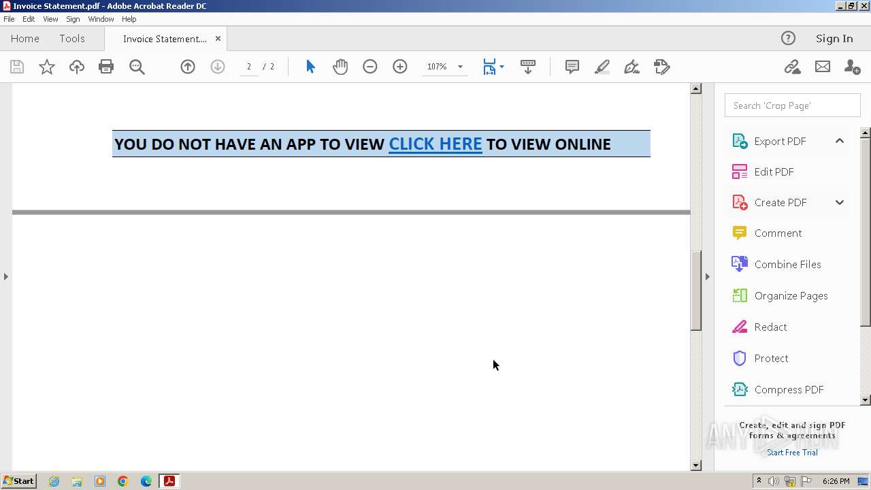The width and height of the screenshot is (871, 490).
Task: Open the Window menu
Action: click(x=101, y=19)
